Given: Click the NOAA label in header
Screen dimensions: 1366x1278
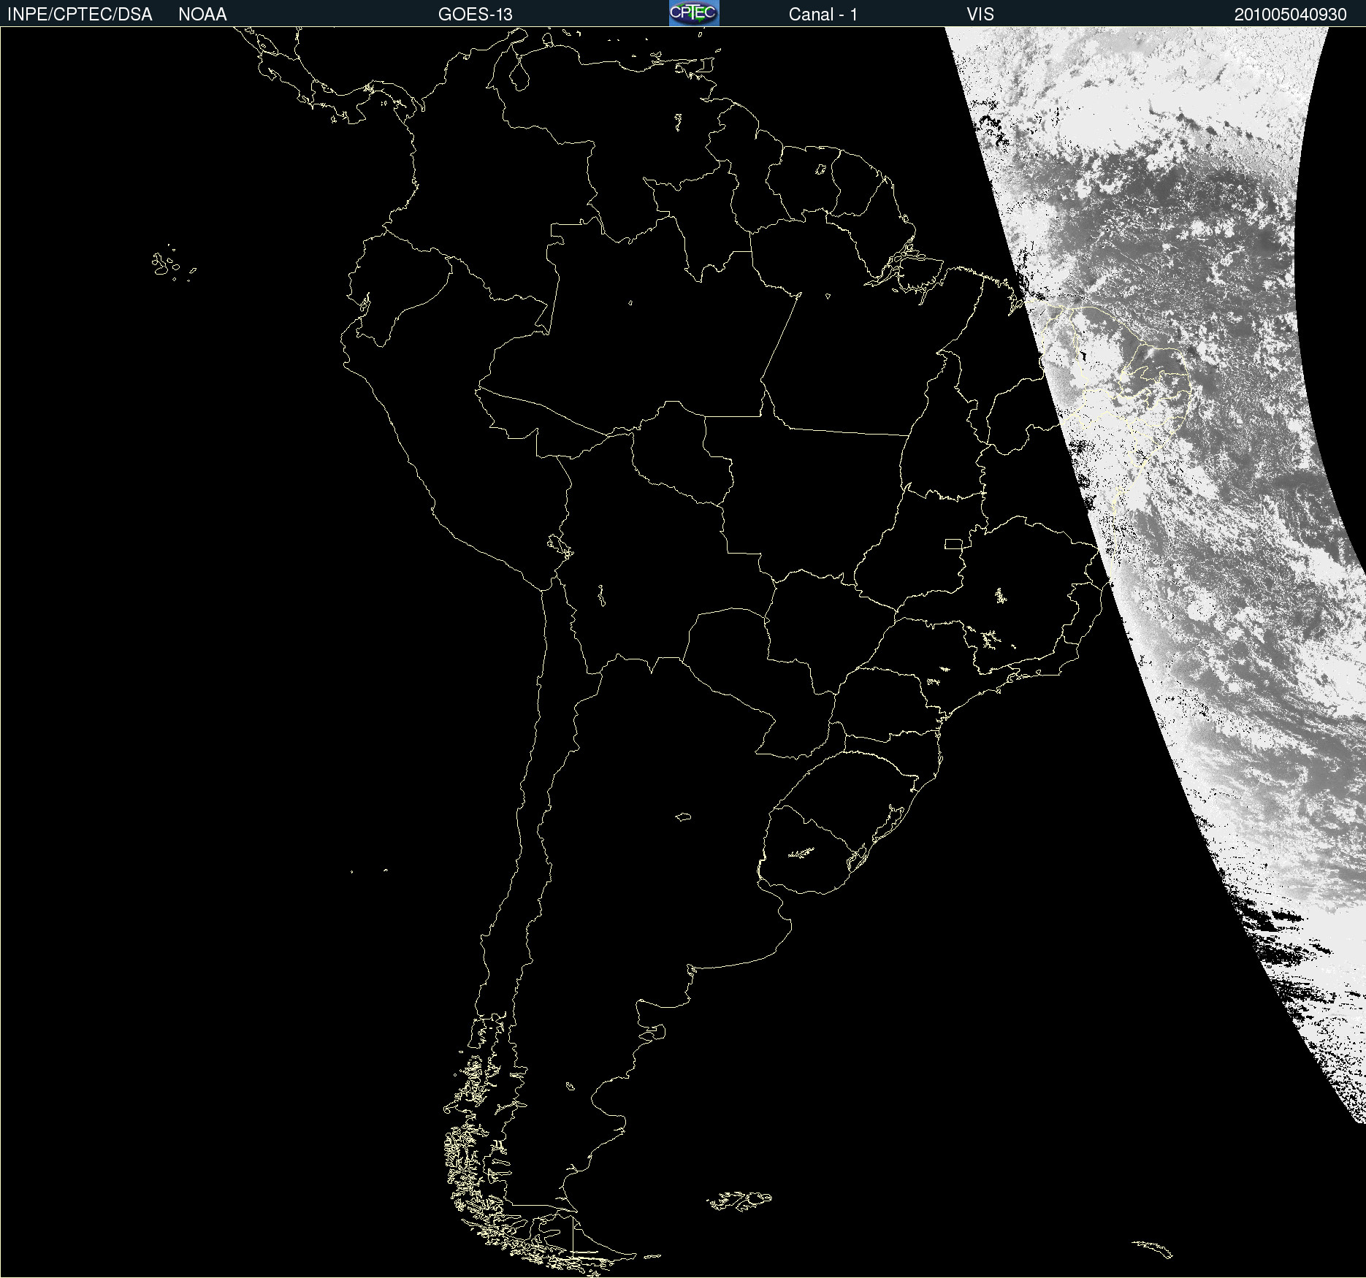Looking at the screenshot, I should pyautogui.click(x=202, y=15).
